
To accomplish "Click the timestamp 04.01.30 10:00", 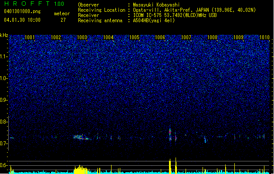I will (22, 20).
